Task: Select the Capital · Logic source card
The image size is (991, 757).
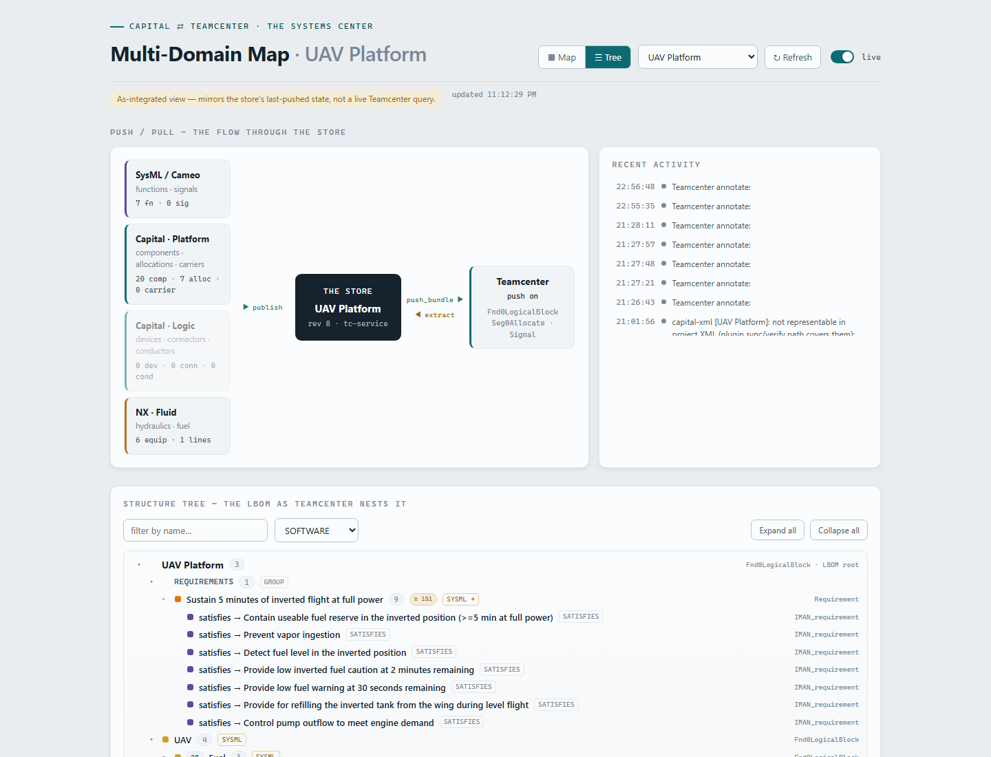Action: 178,351
